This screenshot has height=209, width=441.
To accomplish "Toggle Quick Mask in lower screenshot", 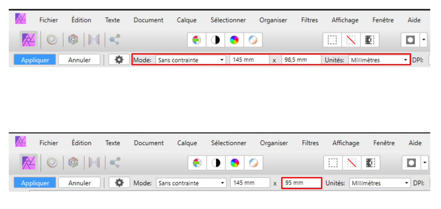I will click(x=411, y=163).
